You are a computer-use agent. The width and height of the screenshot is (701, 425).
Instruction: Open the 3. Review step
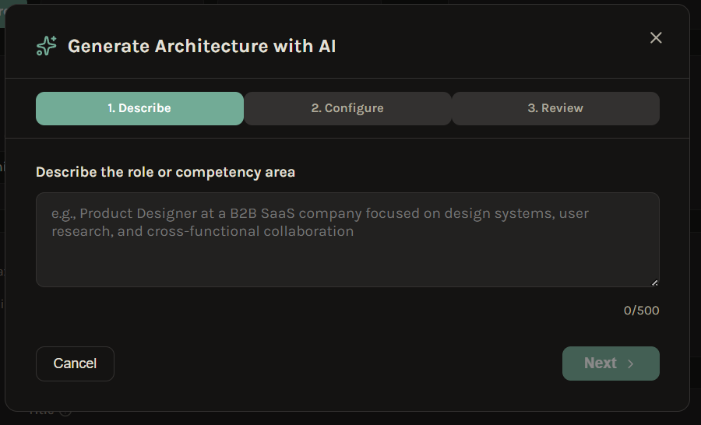(555, 109)
